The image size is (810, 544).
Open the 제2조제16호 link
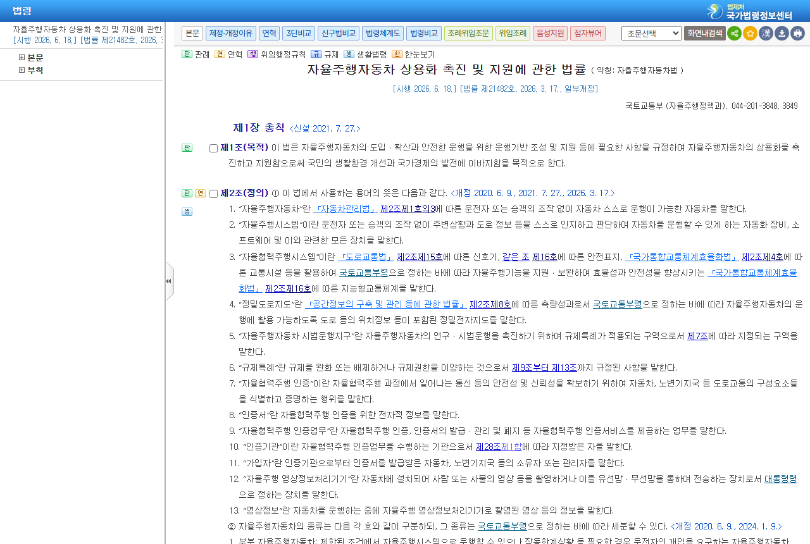pyautogui.click(x=288, y=288)
